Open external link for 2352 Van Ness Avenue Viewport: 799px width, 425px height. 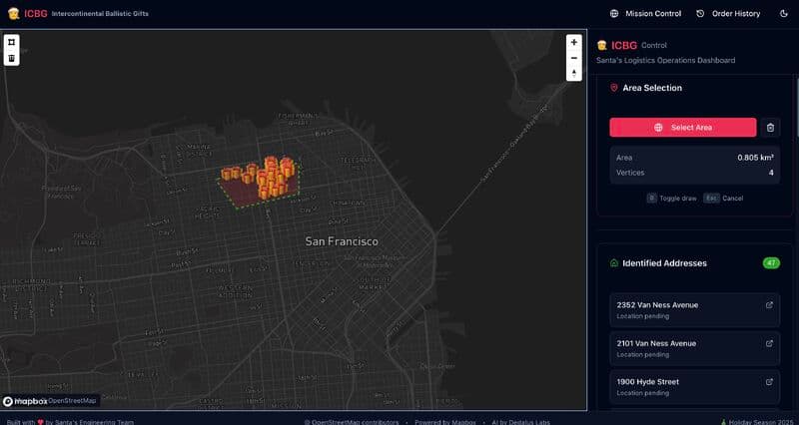click(x=769, y=305)
